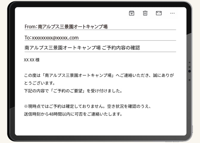
Task: Click the "From:" label
Action: pos(30,27)
